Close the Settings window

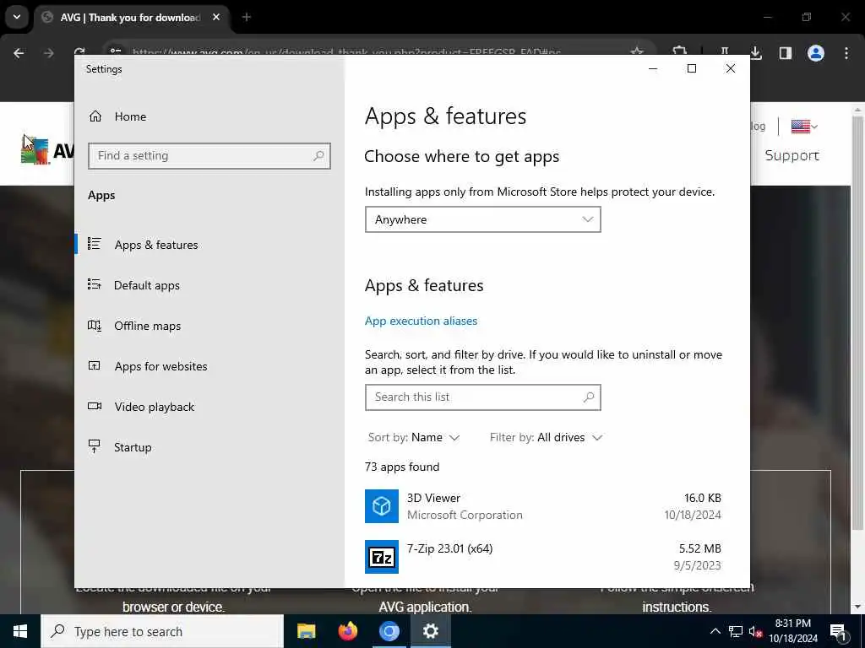731,68
